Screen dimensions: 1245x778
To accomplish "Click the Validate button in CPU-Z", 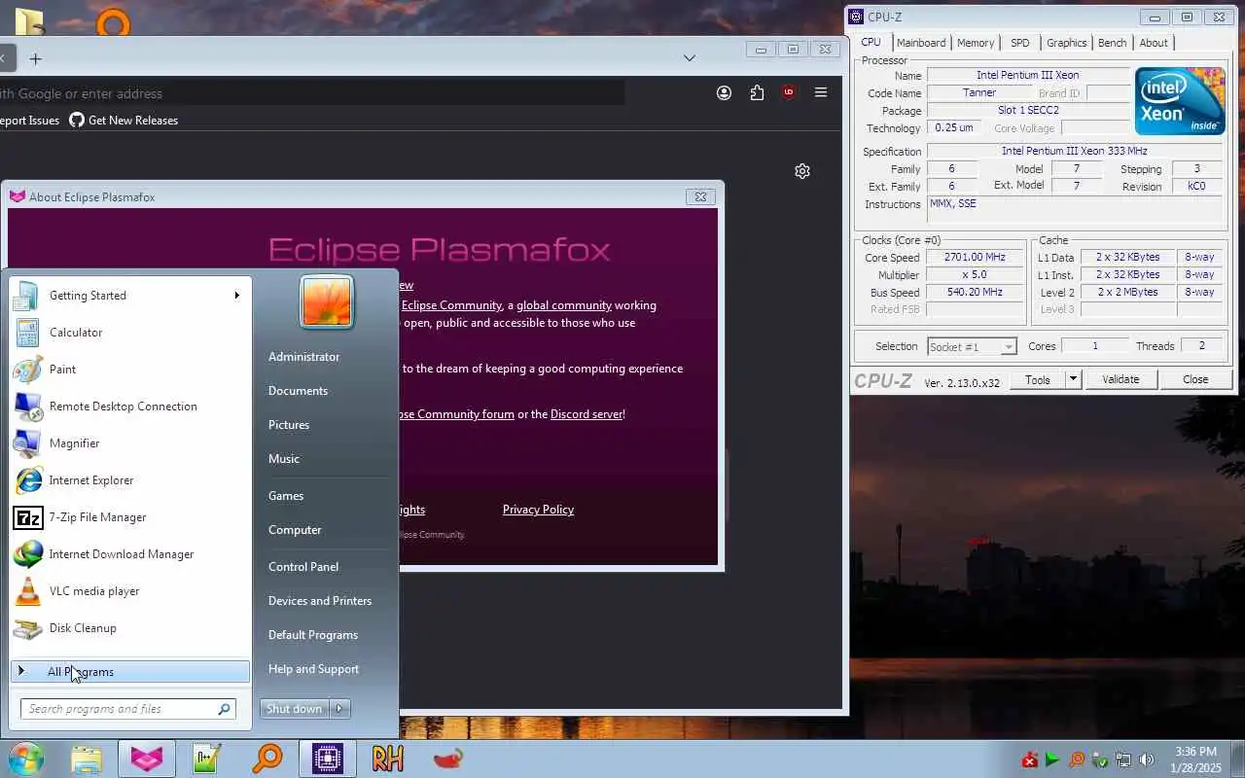I will [x=1120, y=379].
